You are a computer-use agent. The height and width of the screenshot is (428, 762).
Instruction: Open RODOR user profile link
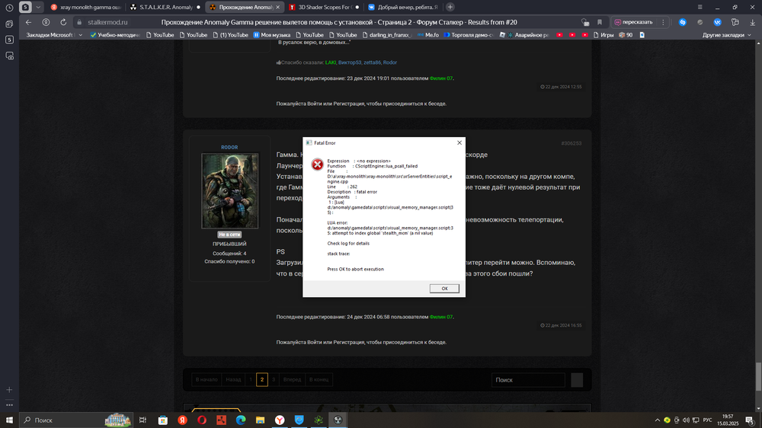pyautogui.click(x=229, y=147)
